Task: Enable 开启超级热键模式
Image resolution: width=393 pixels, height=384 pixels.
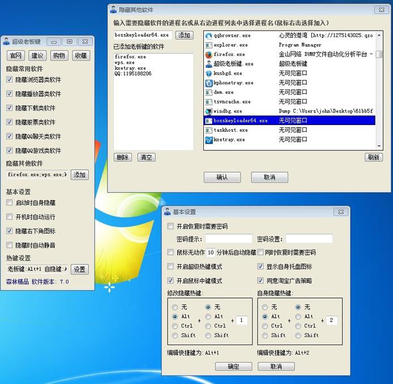Action: coord(170,266)
